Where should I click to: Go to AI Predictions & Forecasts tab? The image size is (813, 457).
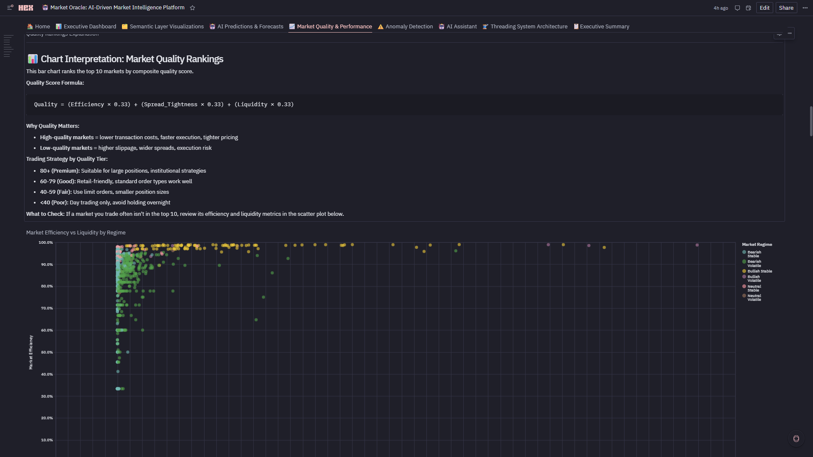click(x=246, y=26)
